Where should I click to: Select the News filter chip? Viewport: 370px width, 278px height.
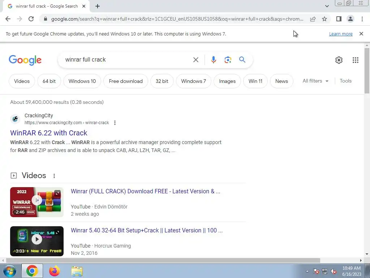point(281,81)
